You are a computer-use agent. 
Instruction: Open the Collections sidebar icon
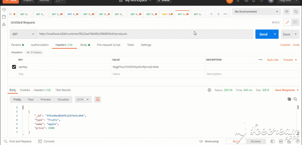(4, 17)
